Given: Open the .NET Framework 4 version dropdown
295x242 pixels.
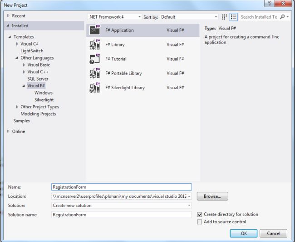Looking at the screenshot, I should coord(114,17).
